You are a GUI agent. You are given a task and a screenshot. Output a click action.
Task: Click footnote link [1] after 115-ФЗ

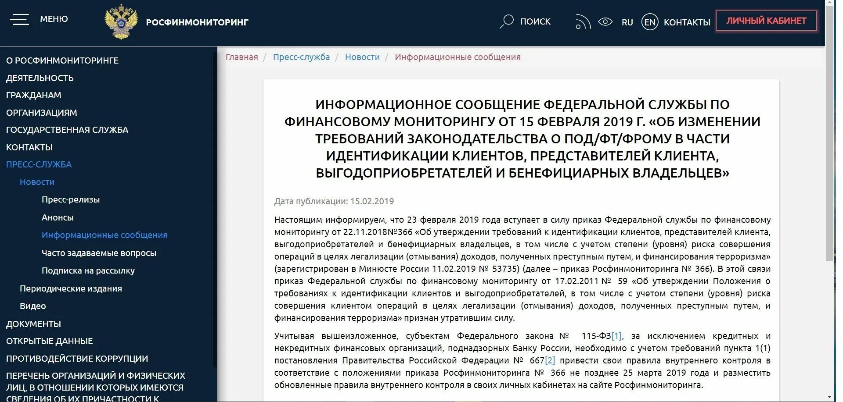click(616, 336)
